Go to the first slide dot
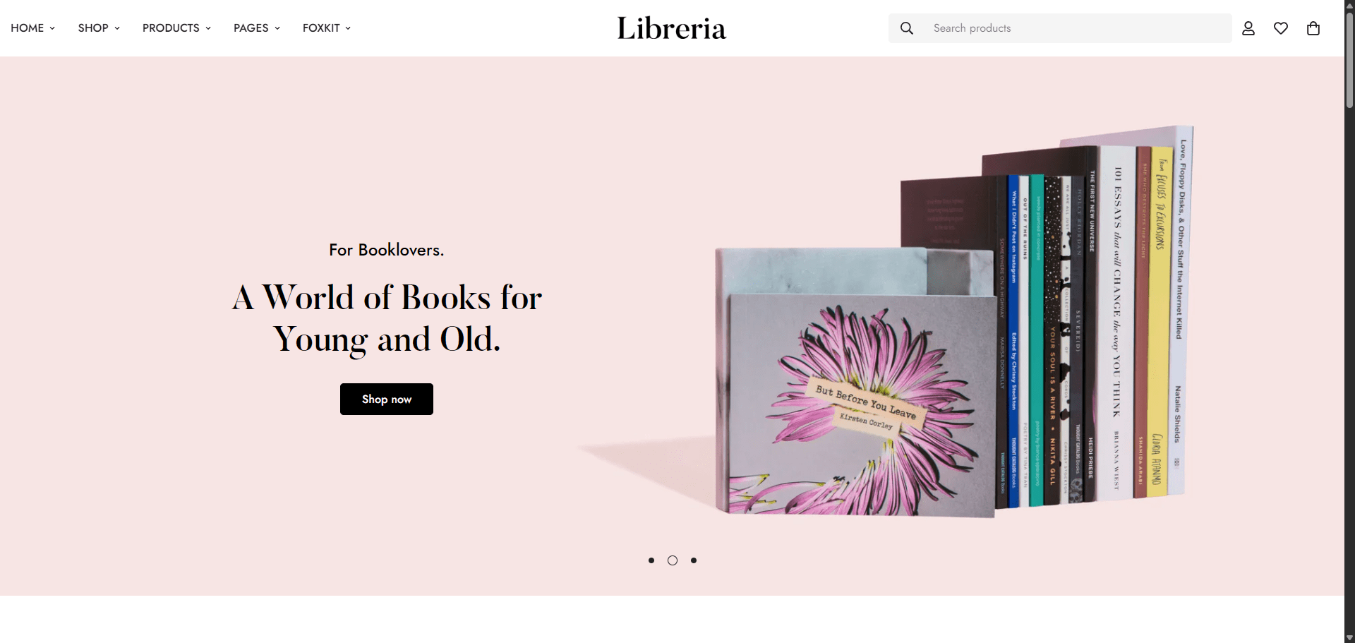Viewport: 1355px width, 643px height. tap(651, 560)
